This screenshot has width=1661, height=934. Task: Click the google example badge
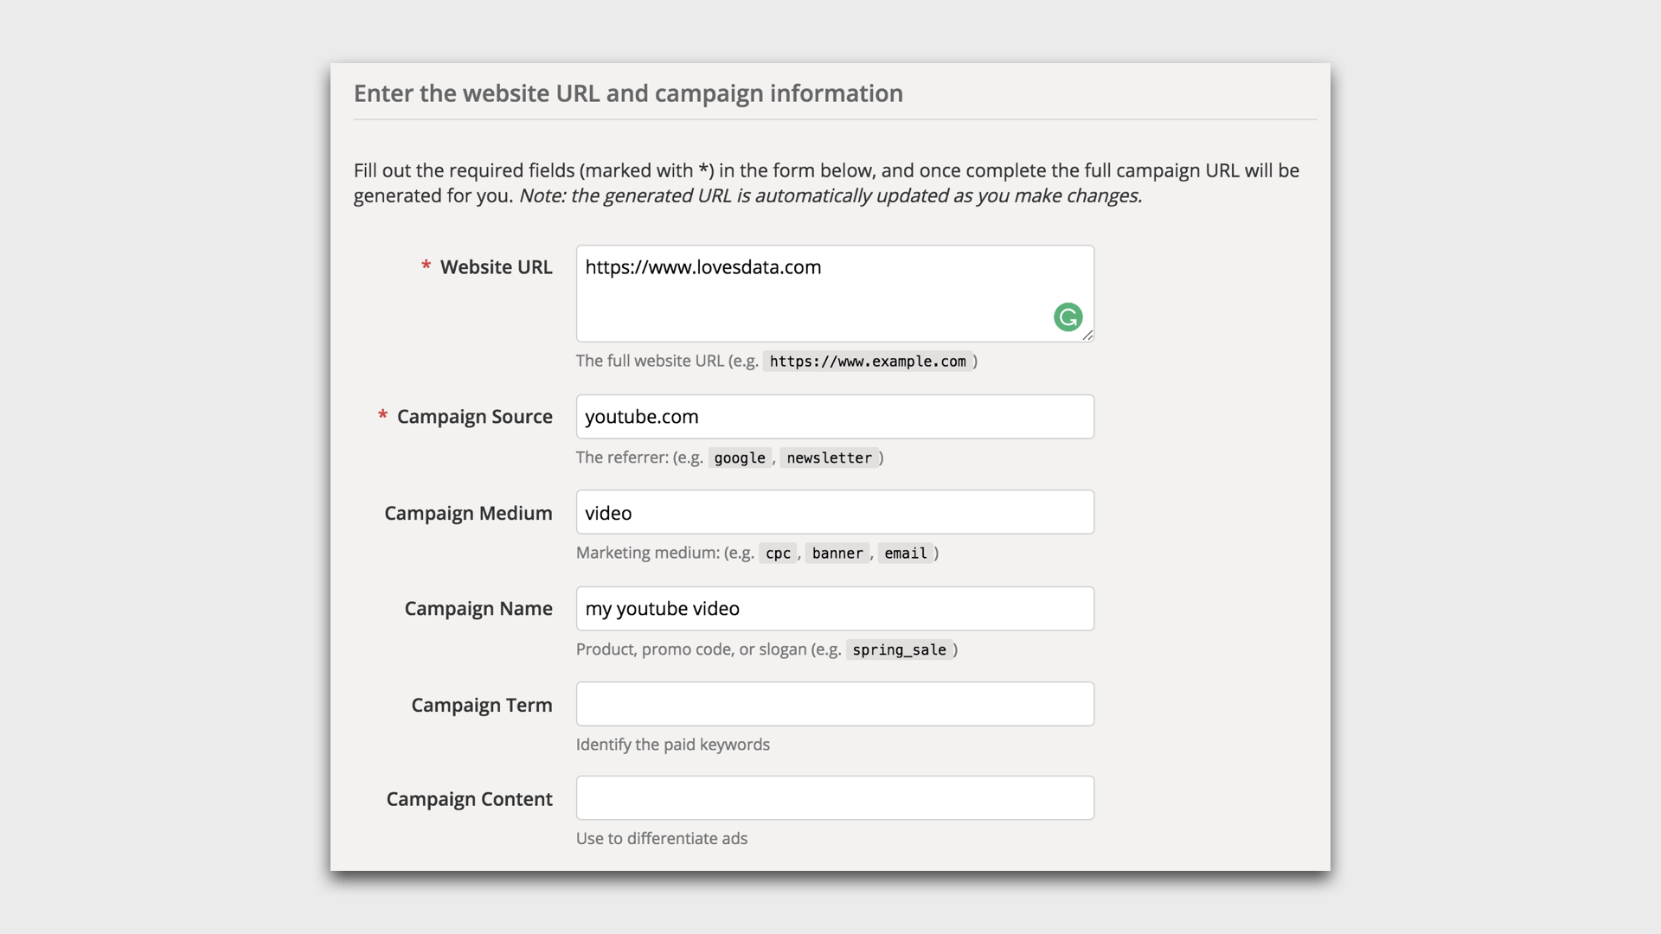point(740,458)
